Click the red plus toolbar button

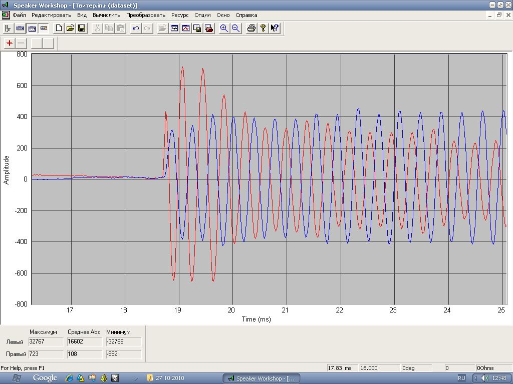(10, 43)
